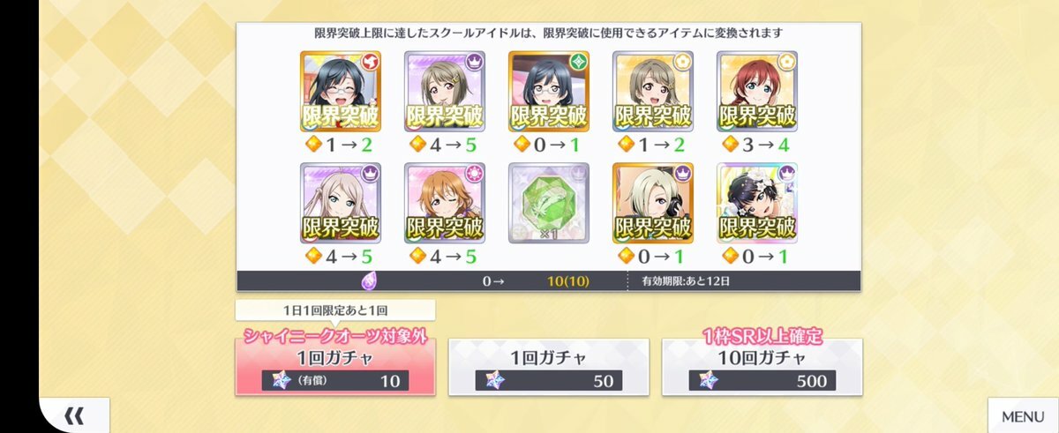Choose the 1回ガチャ costing 50 stars
The image size is (1059, 433).
pos(548,366)
